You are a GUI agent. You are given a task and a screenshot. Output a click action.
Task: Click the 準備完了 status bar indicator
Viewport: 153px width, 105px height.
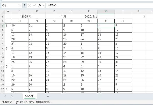(7, 102)
